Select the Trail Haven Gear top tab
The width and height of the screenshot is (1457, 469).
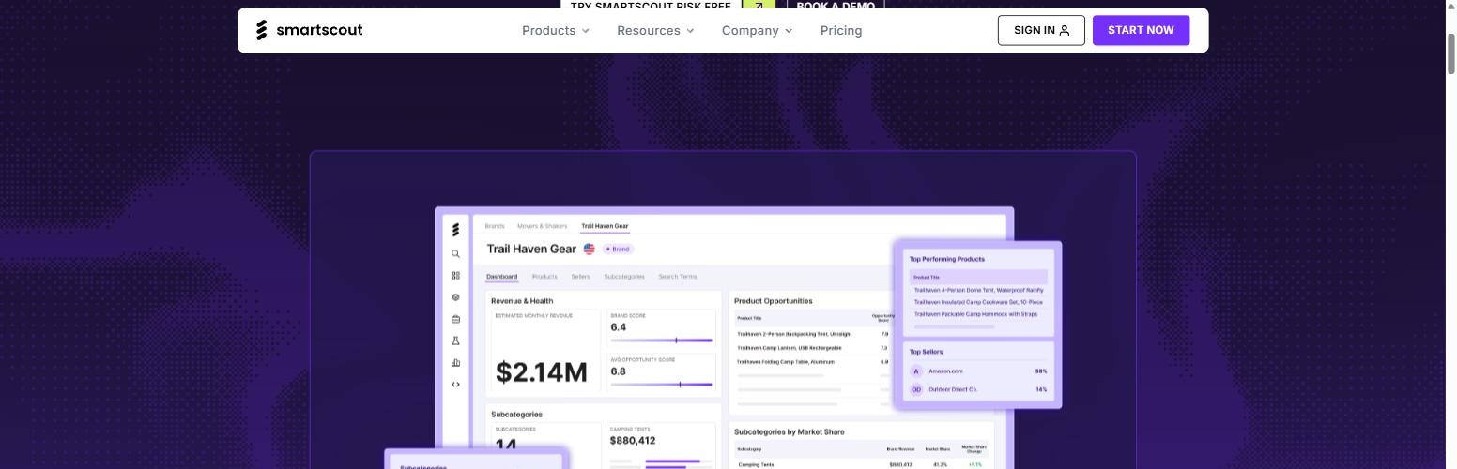[605, 226]
